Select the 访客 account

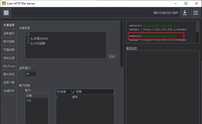[37, 95]
